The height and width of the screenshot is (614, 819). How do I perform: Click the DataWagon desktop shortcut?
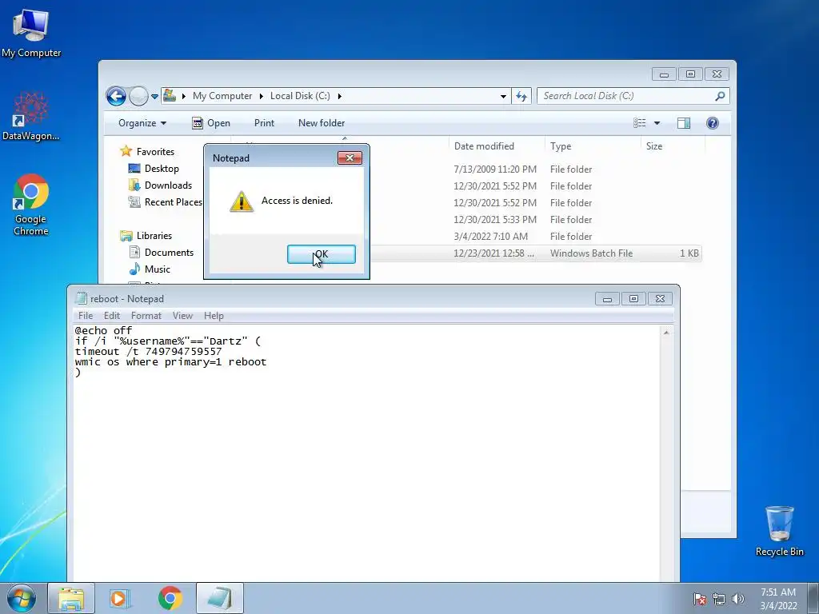point(30,116)
